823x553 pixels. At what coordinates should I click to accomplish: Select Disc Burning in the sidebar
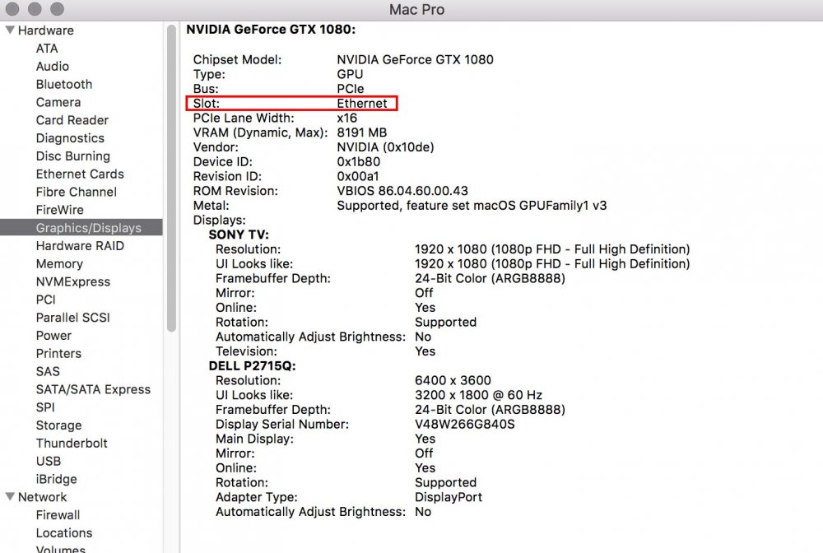click(73, 156)
